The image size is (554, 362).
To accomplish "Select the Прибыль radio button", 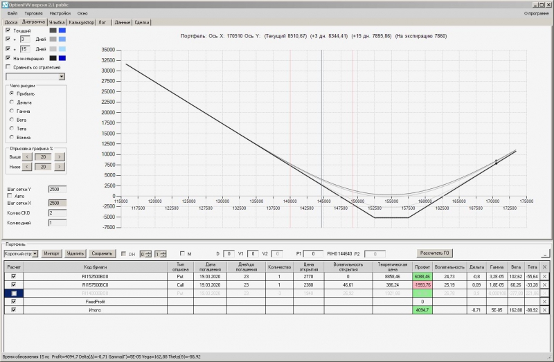I will (12, 93).
